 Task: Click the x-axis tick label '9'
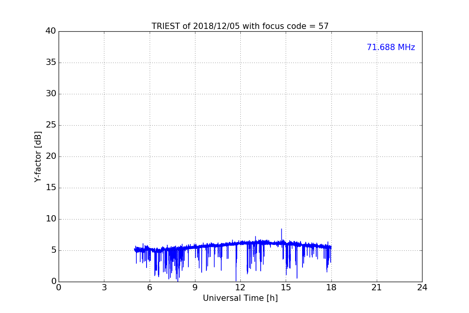point(195,288)
